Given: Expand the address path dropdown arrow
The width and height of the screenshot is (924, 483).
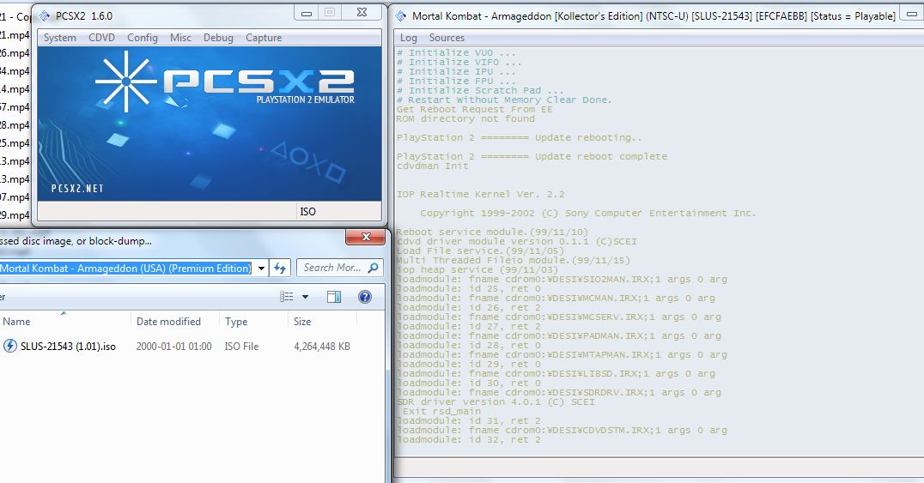Looking at the screenshot, I should [x=261, y=268].
